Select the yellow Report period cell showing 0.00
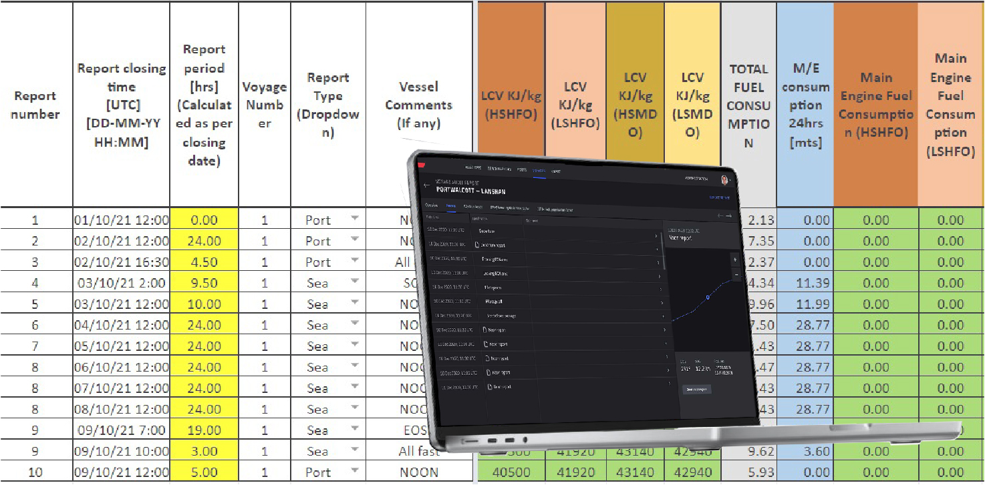 [x=204, y=220]
